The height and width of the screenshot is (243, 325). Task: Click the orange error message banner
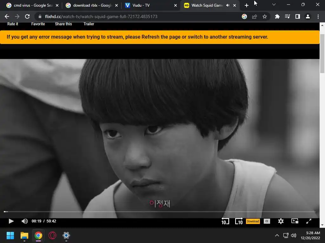tap(160, 37)
